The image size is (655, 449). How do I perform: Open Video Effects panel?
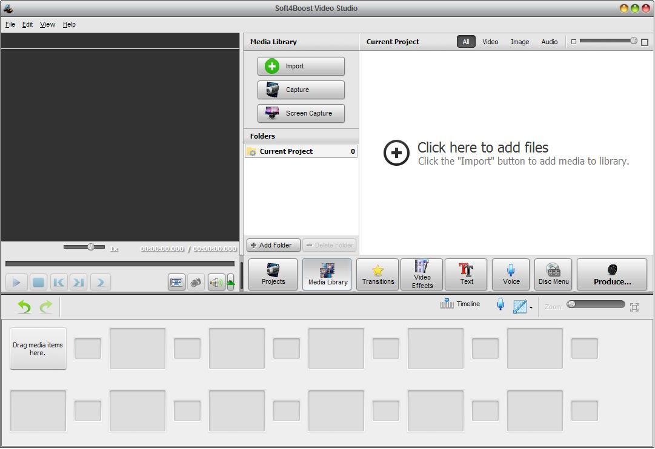pos(422,274)
